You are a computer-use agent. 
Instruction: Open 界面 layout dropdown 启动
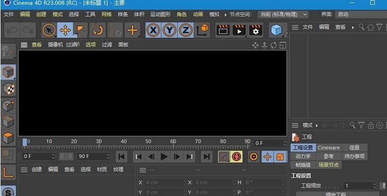(361, 14)
